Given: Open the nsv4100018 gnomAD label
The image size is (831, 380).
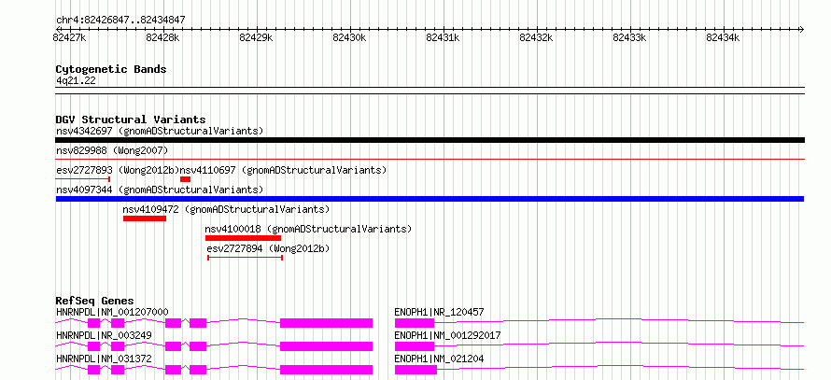Looking at the screenshot, I should 308,229.
